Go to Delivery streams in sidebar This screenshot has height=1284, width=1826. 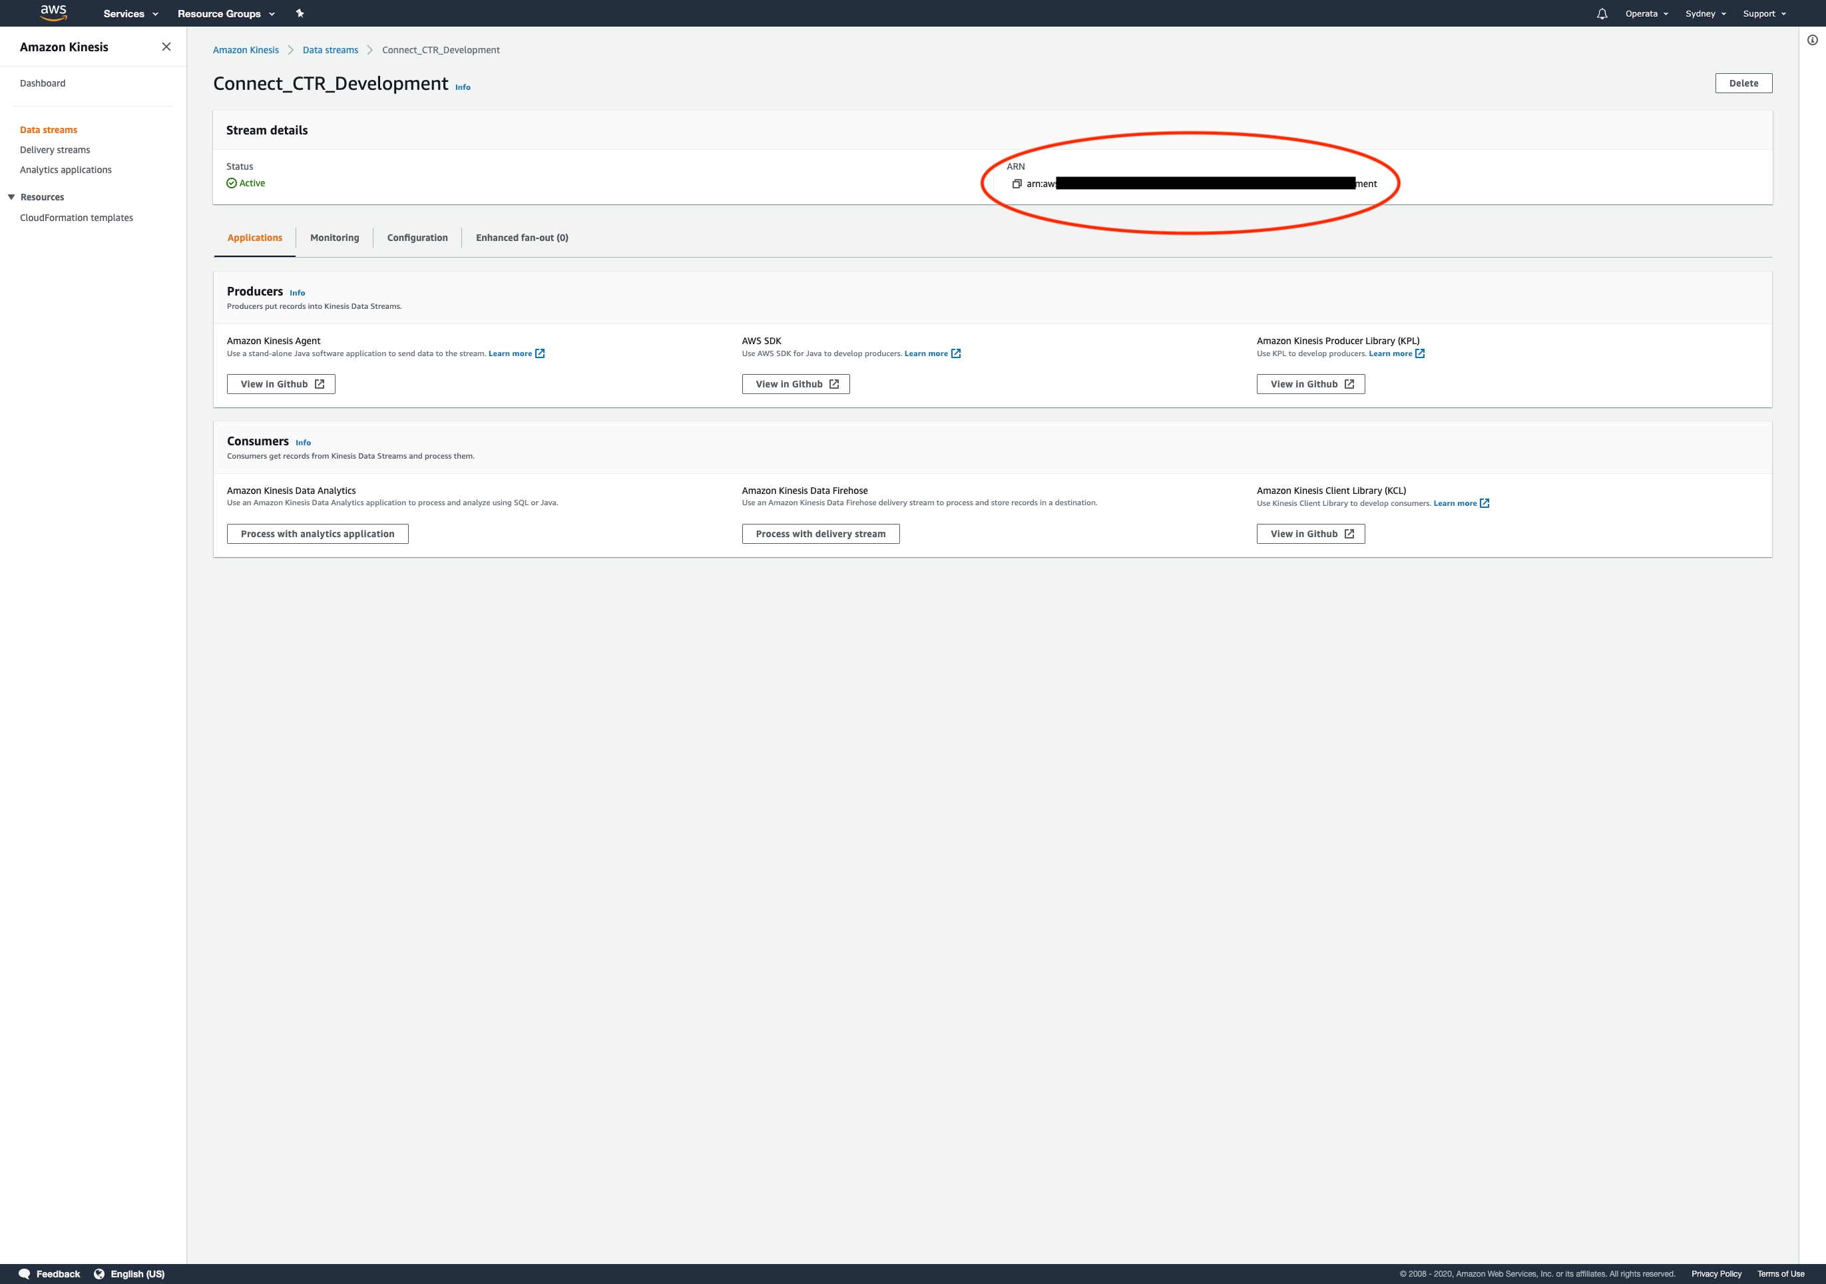[55, 150]
